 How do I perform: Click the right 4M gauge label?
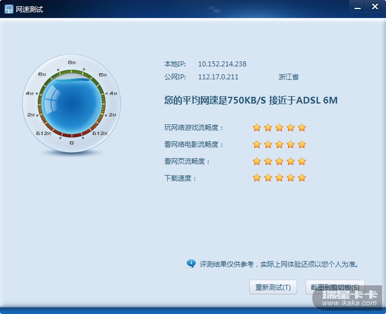pyautogui.click(x=113, y=93)
